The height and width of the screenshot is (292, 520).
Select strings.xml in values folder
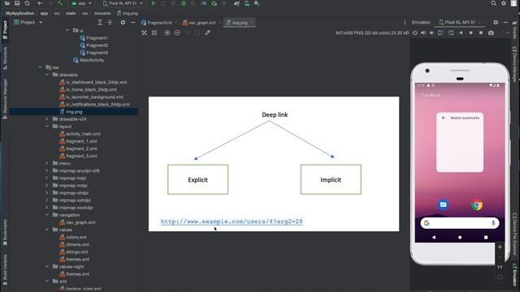click(74, 252)
